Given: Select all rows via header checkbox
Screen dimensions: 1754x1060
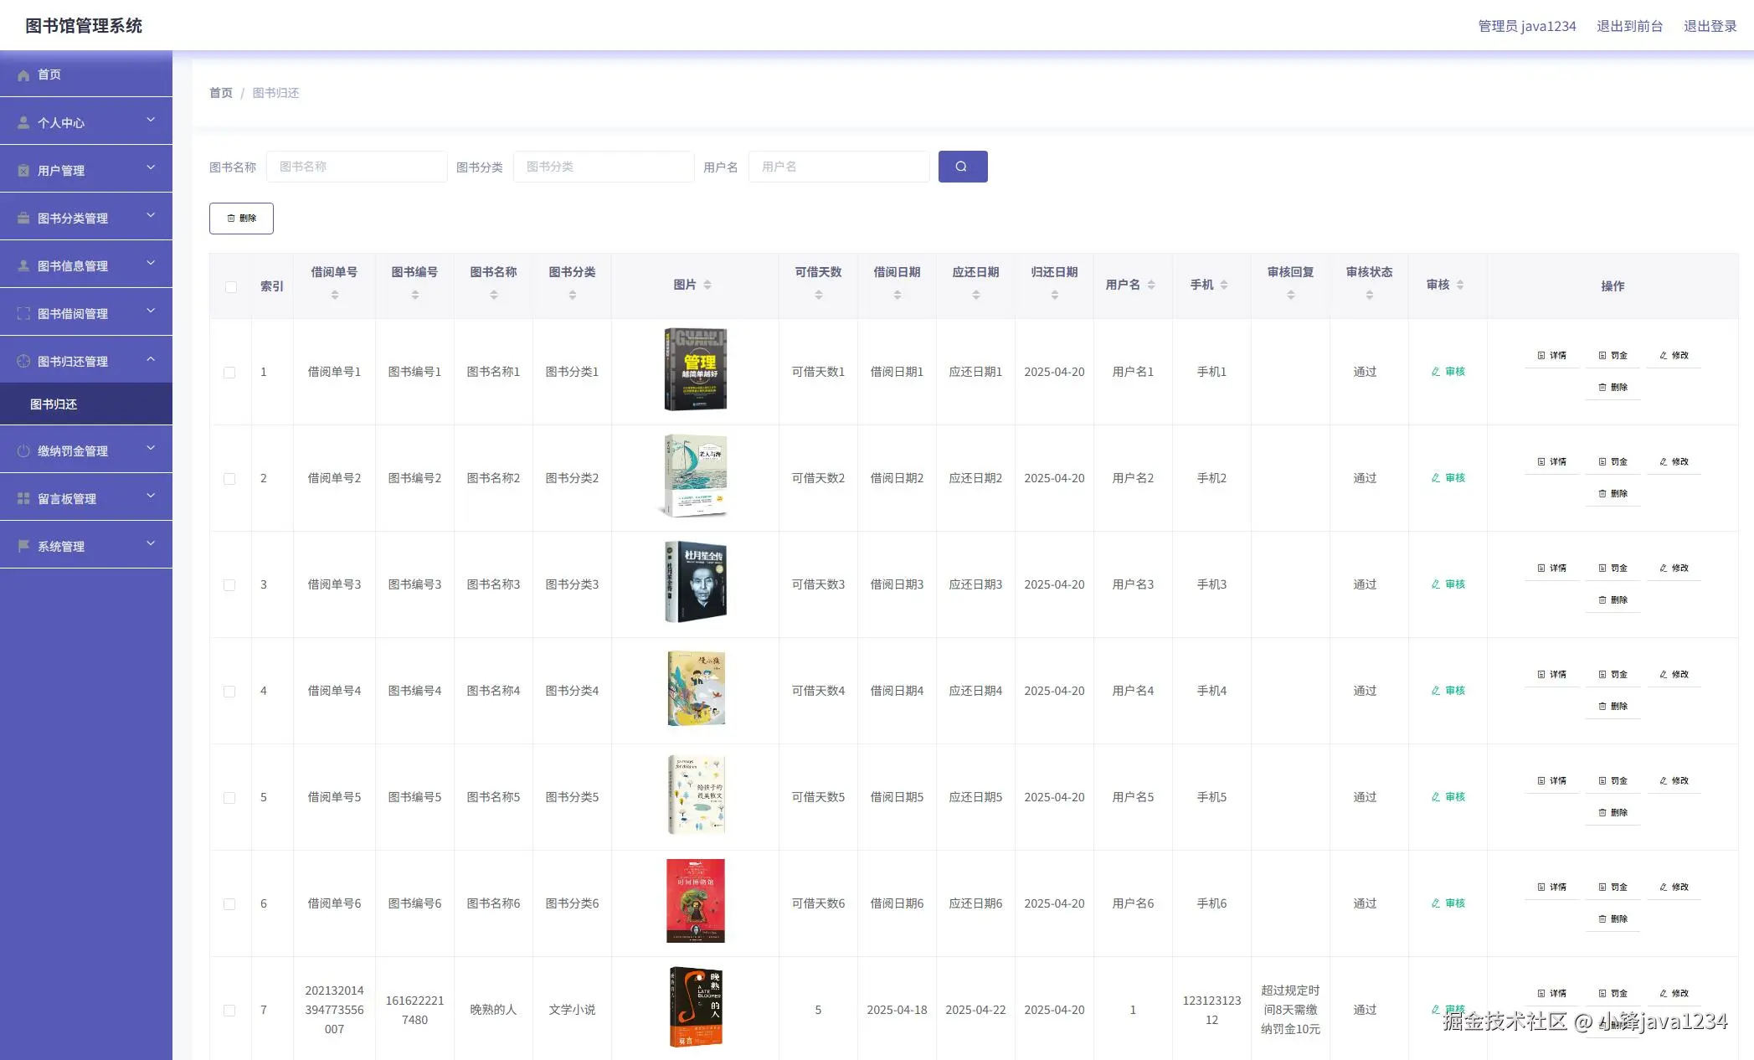Looking at the screenshot, I should point(231,287).
